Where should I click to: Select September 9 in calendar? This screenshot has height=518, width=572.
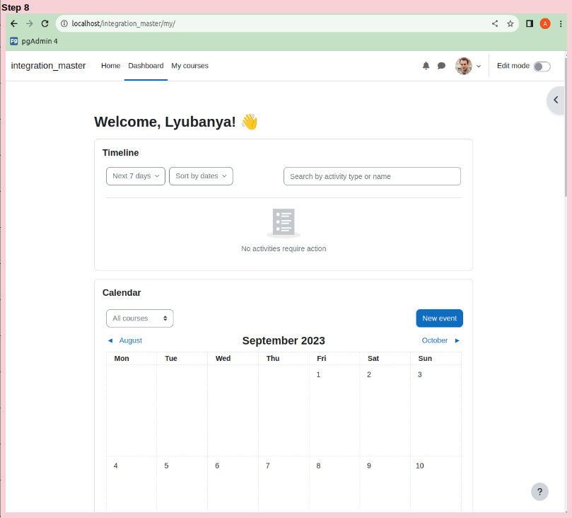pyautogui.click(x=369, y=466)
